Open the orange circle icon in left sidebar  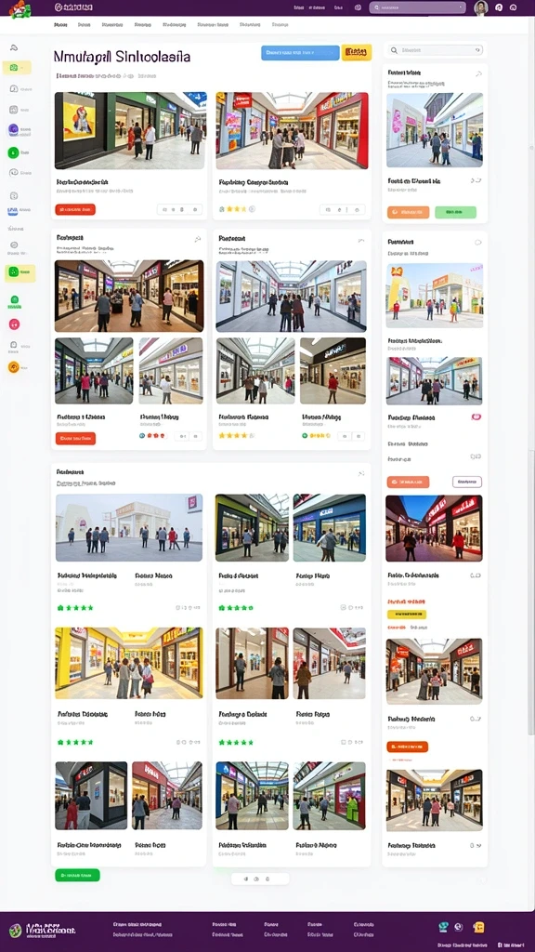13,366
